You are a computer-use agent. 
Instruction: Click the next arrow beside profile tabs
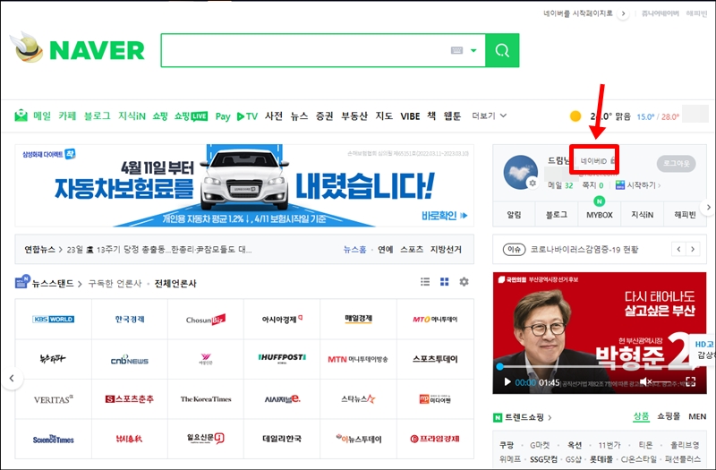coord(708,207)
